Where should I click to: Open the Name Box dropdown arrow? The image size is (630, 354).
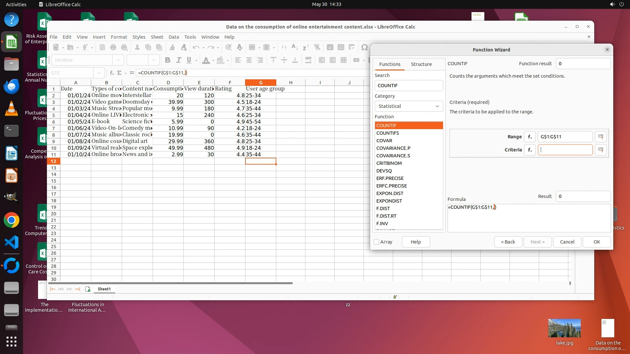click(x=99, y=73)
